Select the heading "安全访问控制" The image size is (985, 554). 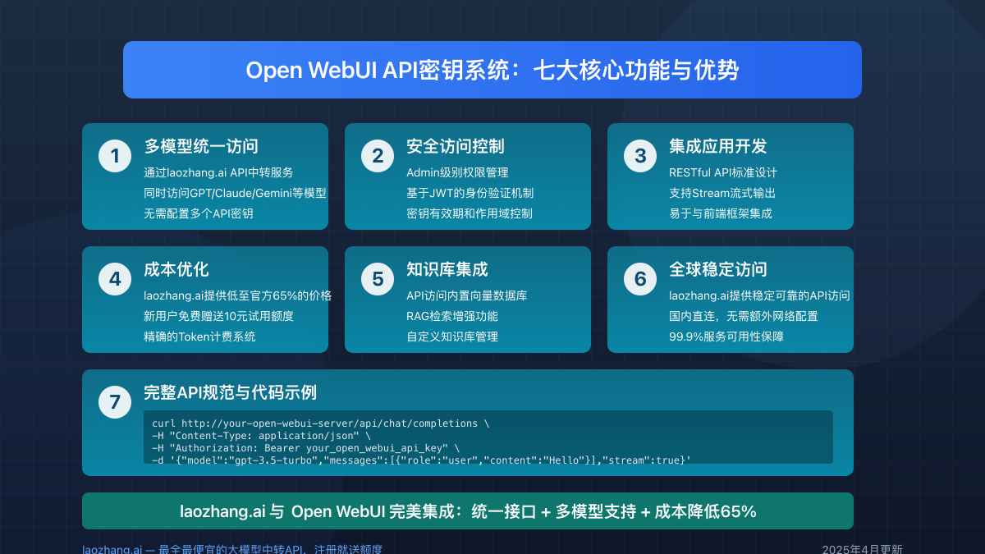[x=456, y=146]
